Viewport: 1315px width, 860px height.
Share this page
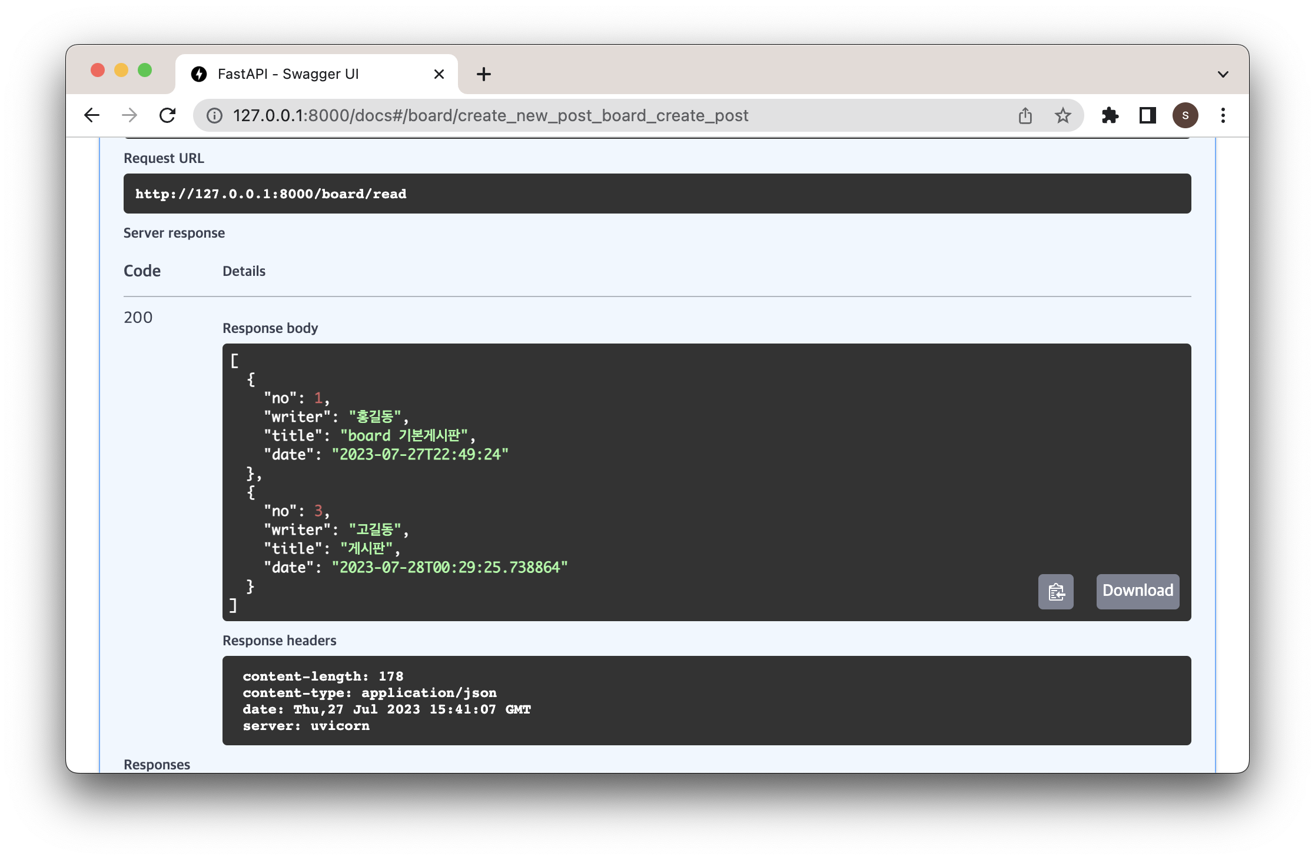(1025, 116)
